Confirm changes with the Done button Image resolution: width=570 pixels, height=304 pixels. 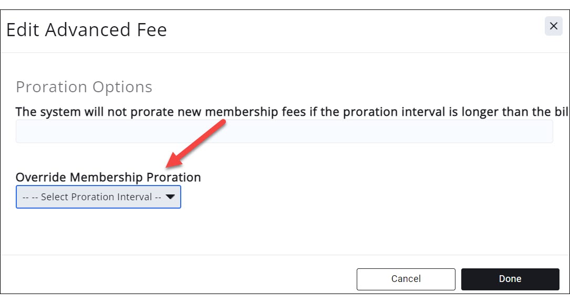coord(510,279)
